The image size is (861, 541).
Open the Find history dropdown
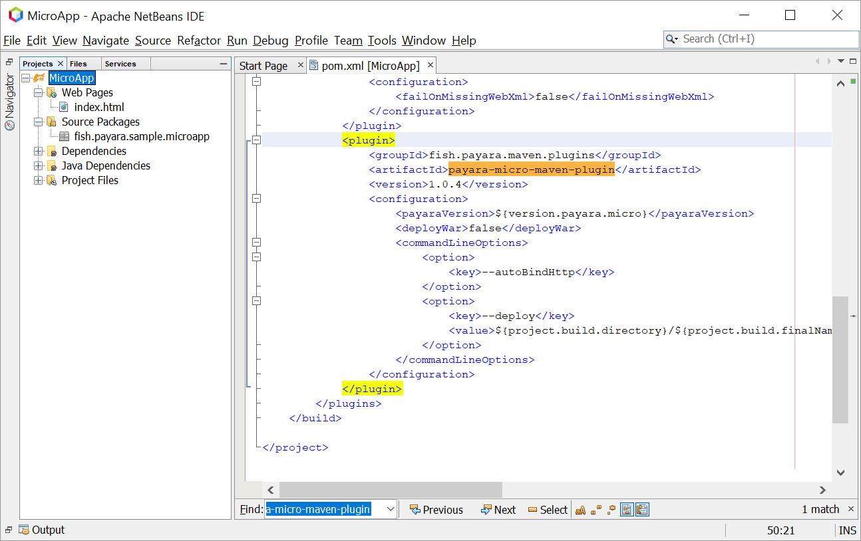point(390,509)
